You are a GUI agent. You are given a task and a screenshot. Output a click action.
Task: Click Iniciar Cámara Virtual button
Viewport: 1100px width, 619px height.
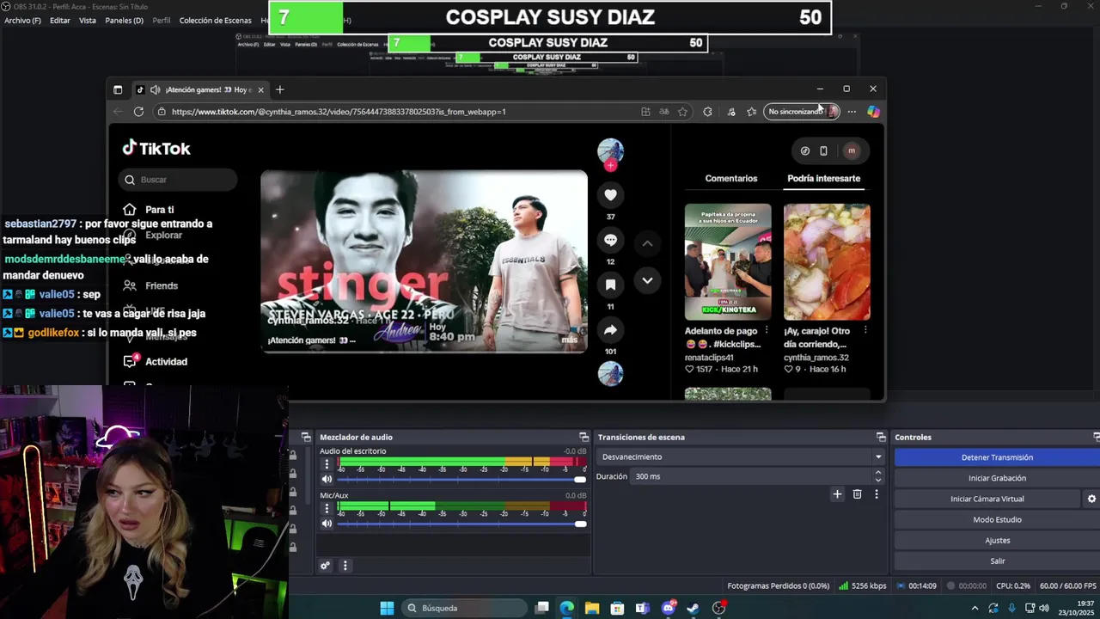point(987,499)
